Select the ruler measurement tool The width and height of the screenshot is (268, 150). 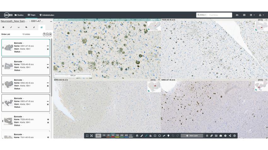[164, 136]
